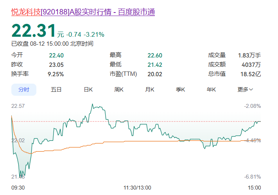The height and width of the screenshot is (195, 278).
Task: Click the -2.08% percent axis label
Action: pos(253,106)
